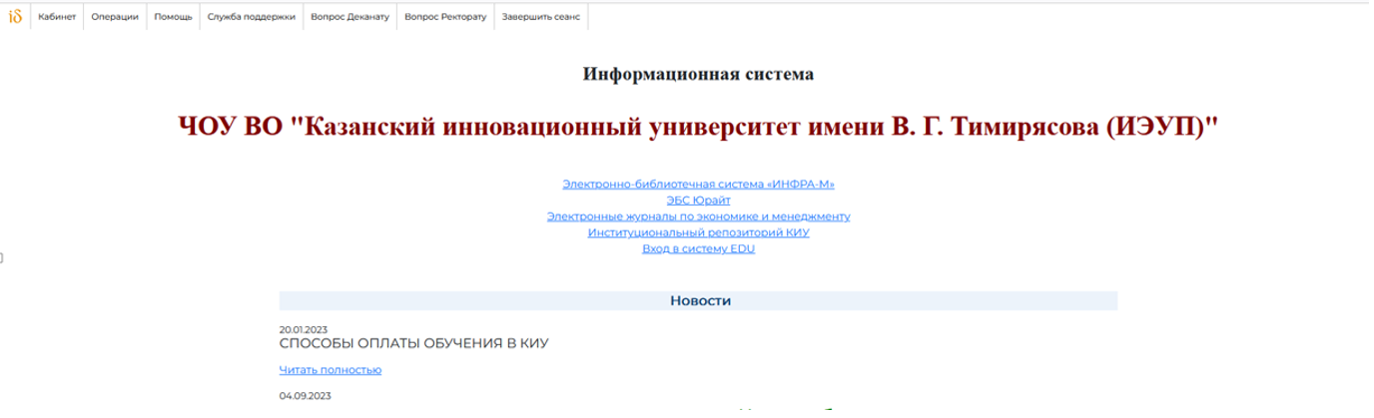Click the heading Информационная система
This screenshot has width=1374, height=418.
tap(698, 75)
